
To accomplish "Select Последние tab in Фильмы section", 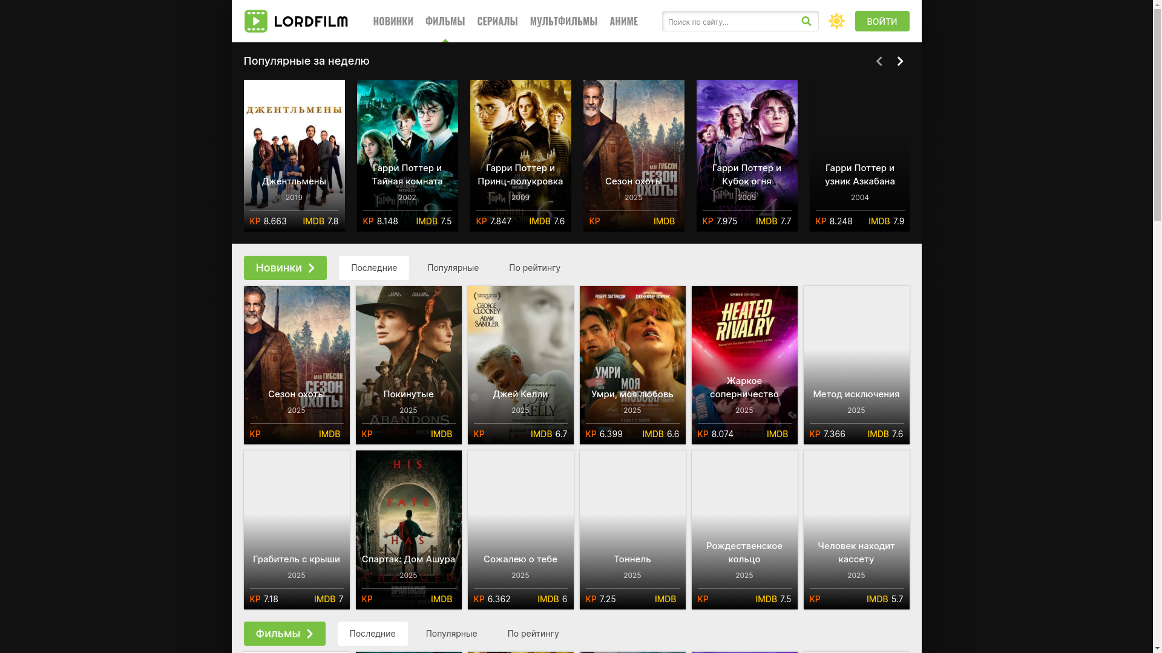I will (x=373, y=634).
